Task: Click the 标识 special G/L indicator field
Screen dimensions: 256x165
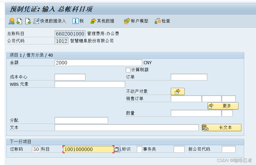Action: tap(139, 149)
